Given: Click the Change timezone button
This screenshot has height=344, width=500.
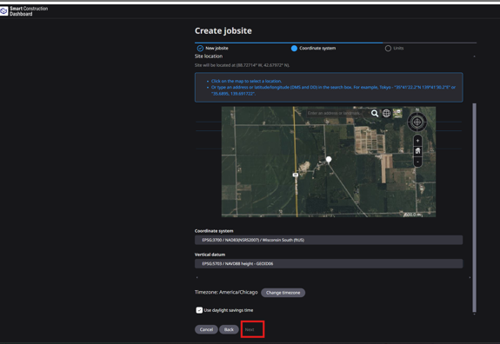Looking at the screenshot, I should point(283,293).
